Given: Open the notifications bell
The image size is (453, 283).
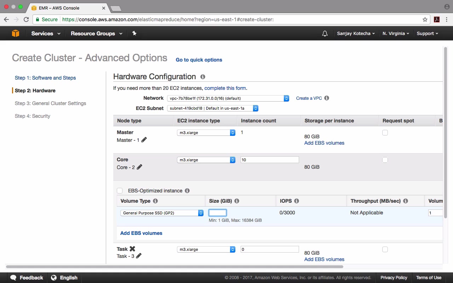Looking at the screenshot, I should [325, 34].
